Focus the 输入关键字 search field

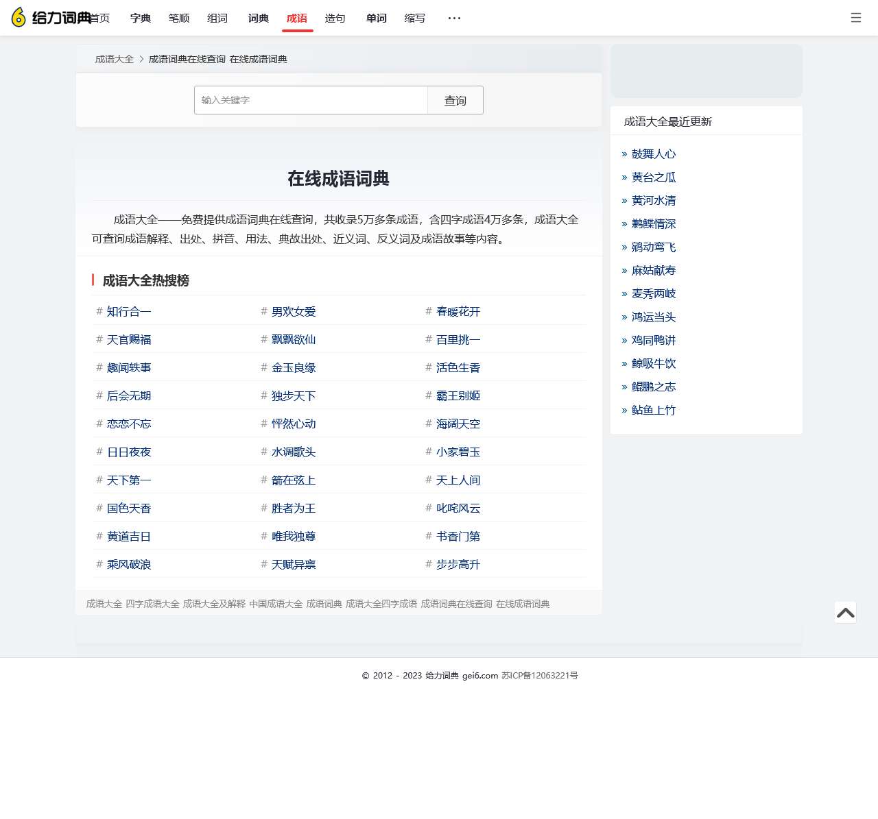coord(311,100)
